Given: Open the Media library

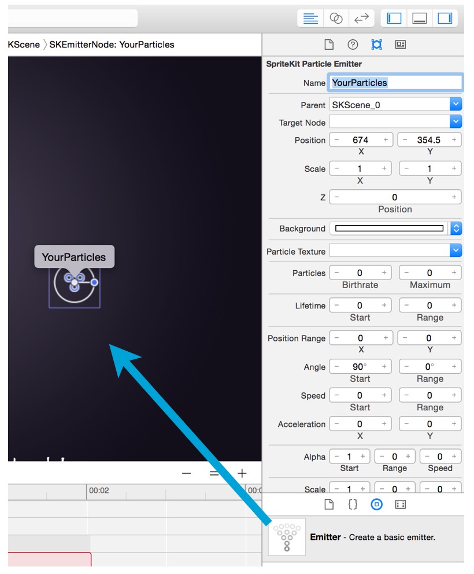Looking at the screenshot, I should click(x=401, y=504).
